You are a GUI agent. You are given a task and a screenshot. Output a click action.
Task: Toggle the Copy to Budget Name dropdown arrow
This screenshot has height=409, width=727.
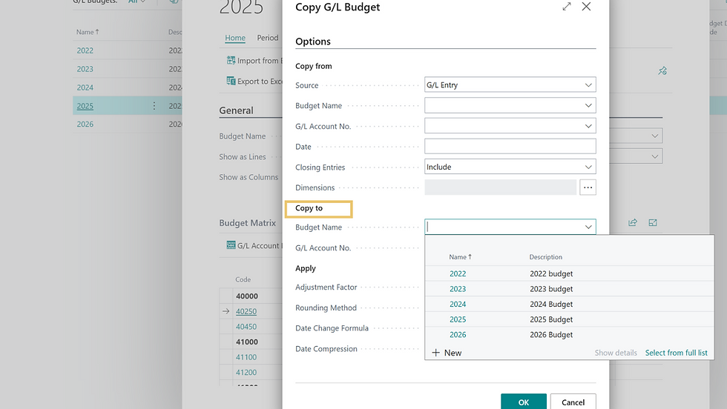(588, 227)
